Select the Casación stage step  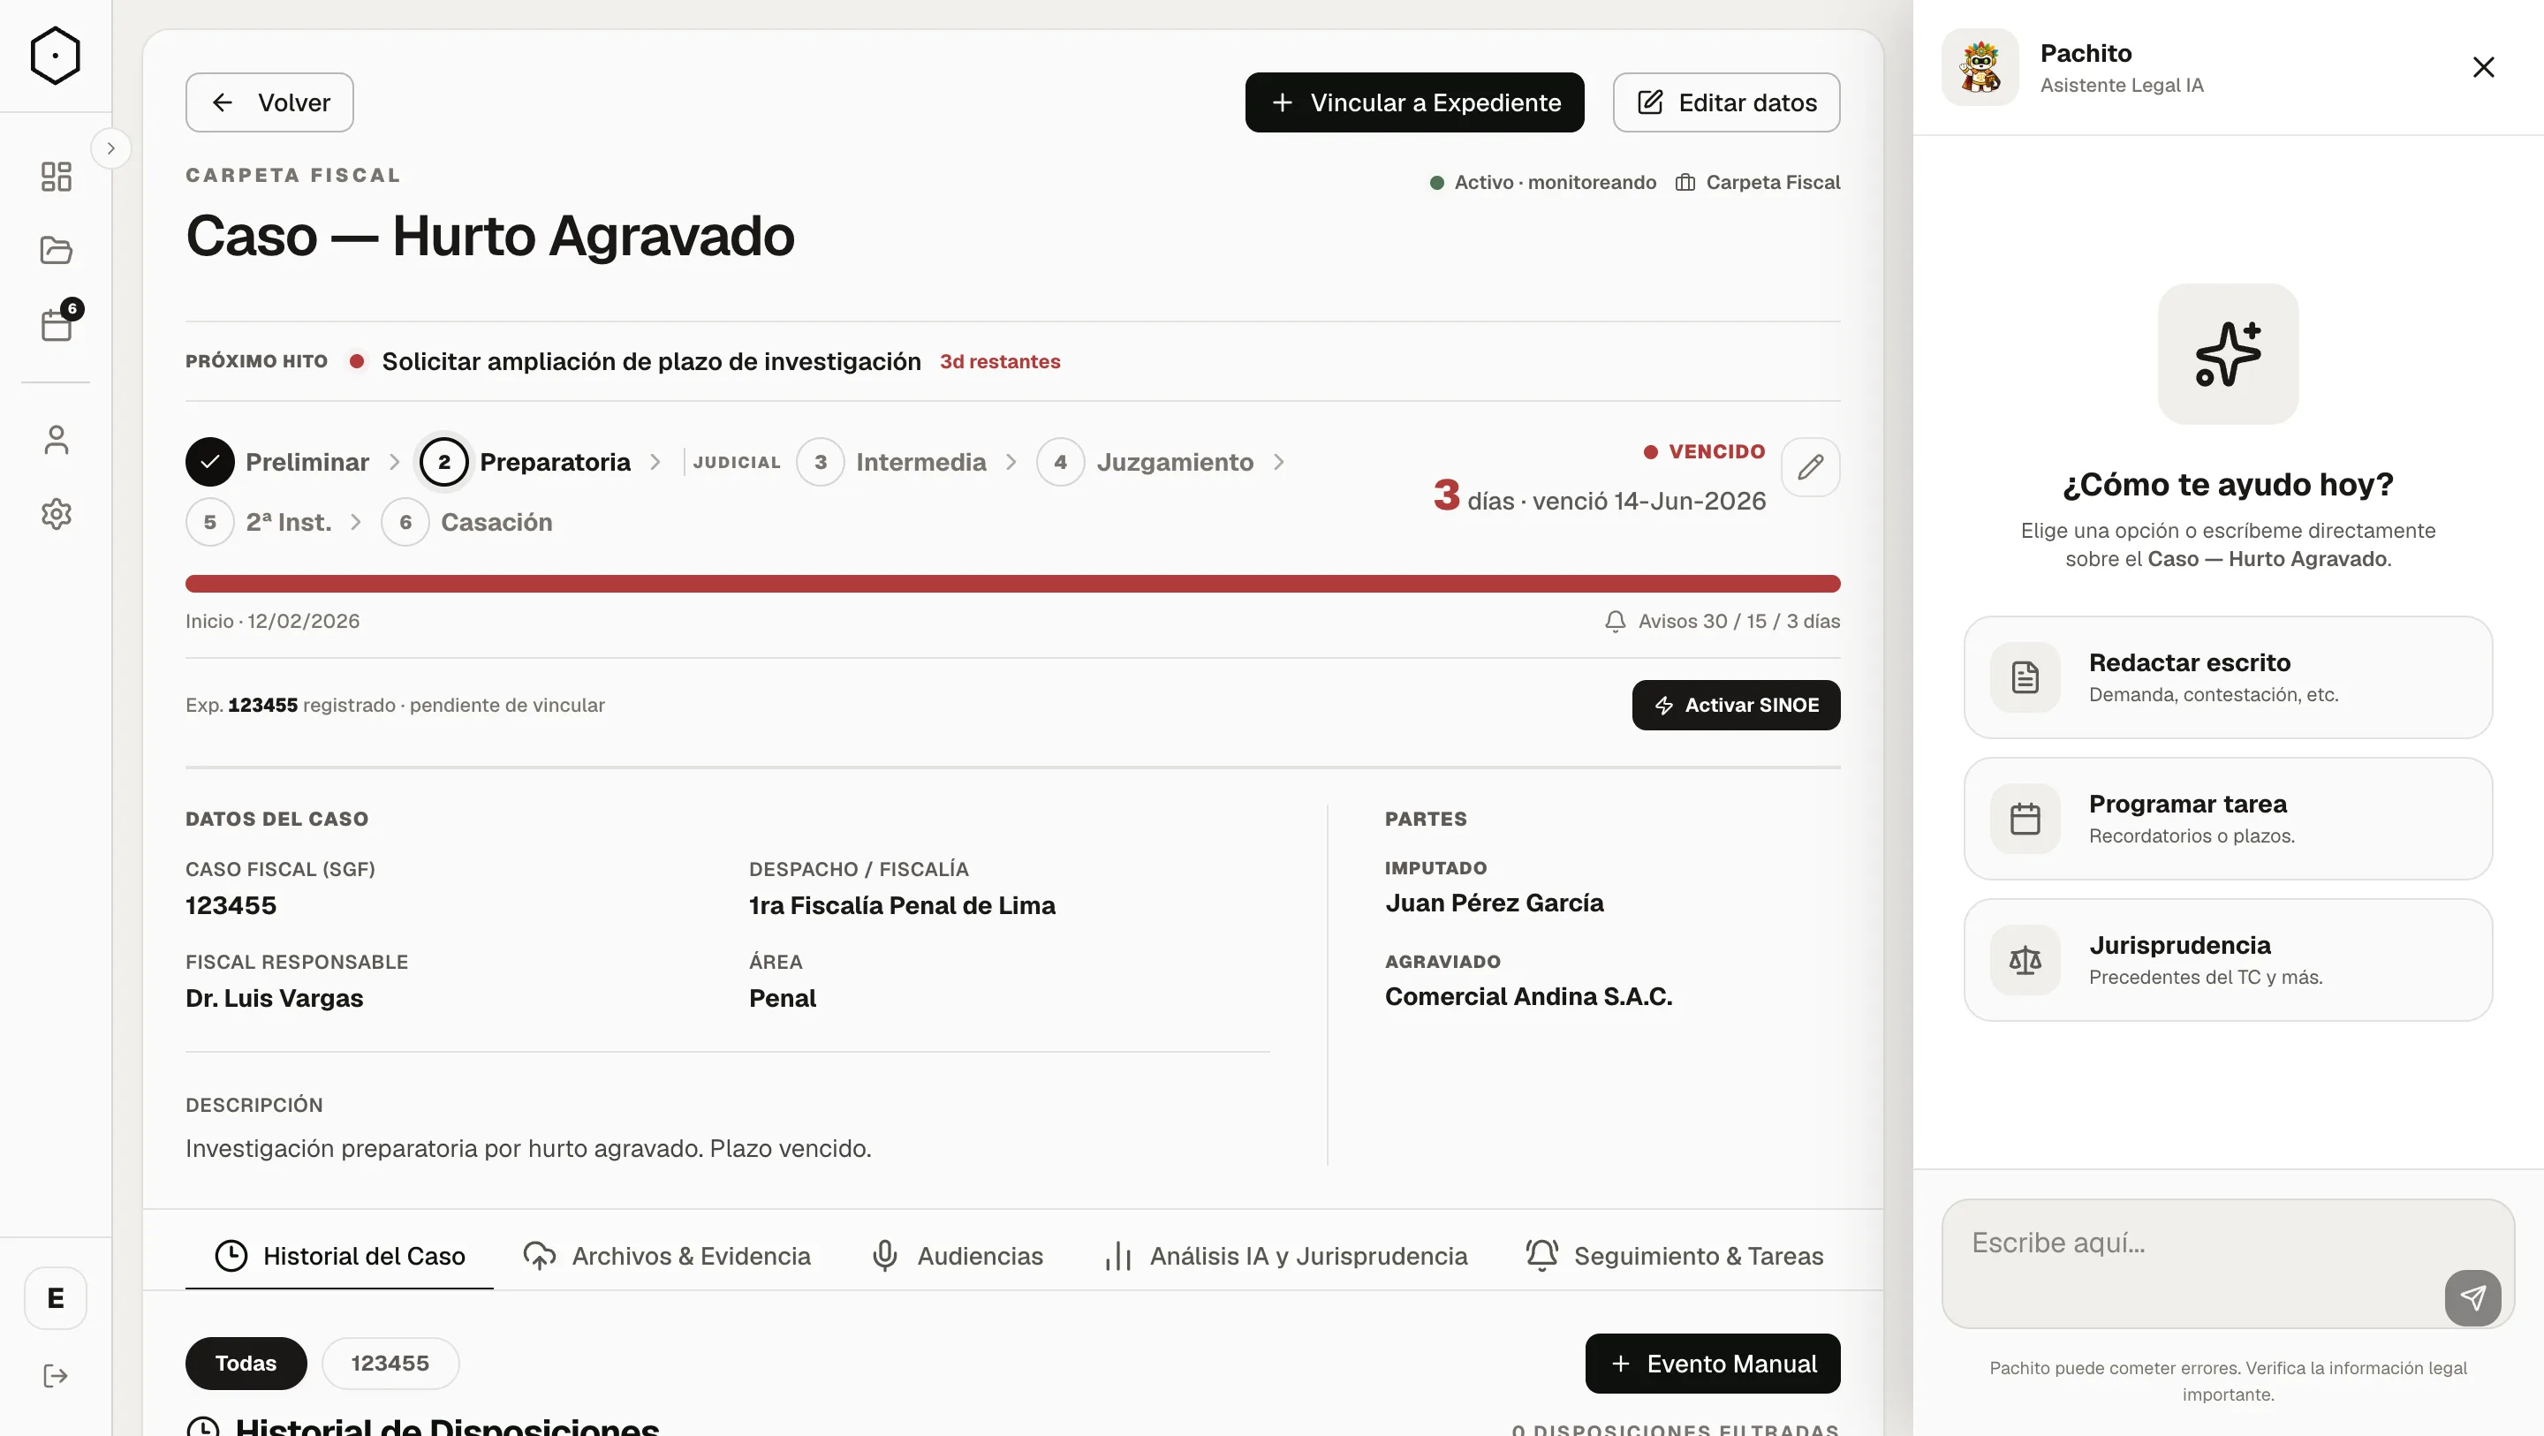(x=467, y=523)
